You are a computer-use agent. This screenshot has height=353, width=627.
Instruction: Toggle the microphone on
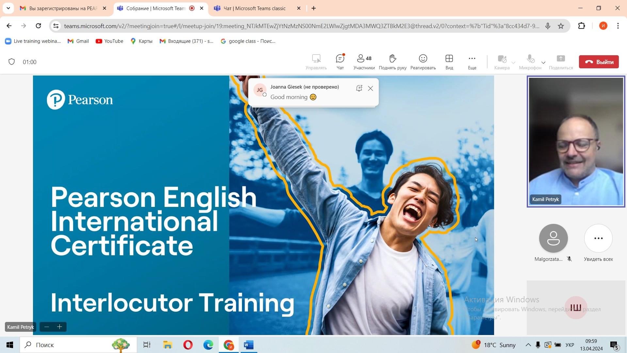[x=530, y=62]
